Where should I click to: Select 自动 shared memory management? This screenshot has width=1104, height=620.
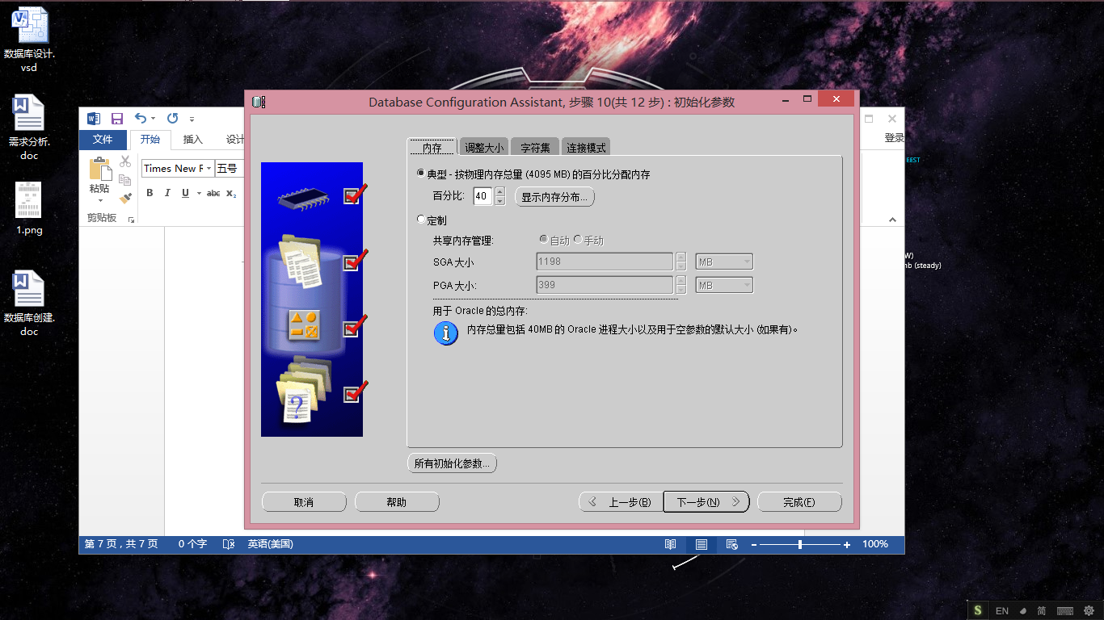(544, 240)
